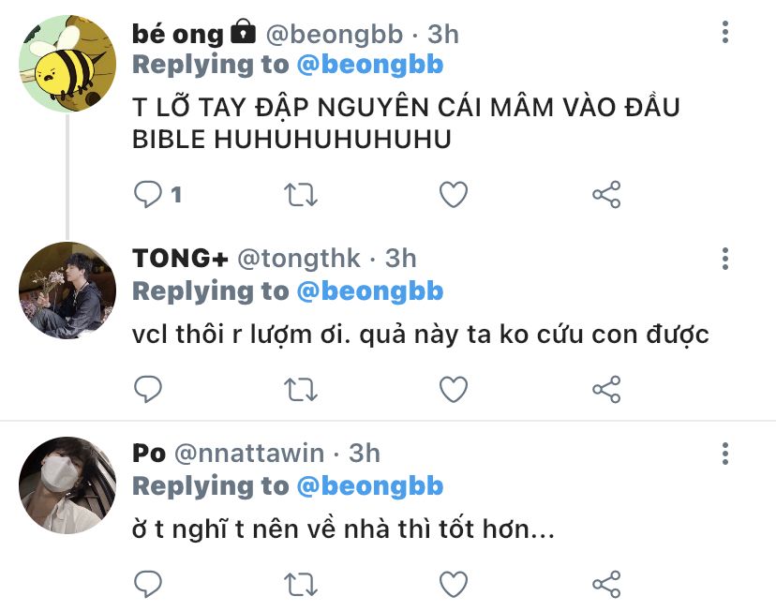Image resolution: width=776 pixels, height=611 pixels.
Task: Open more options on Po's tweet
Action: coord(725,454)
